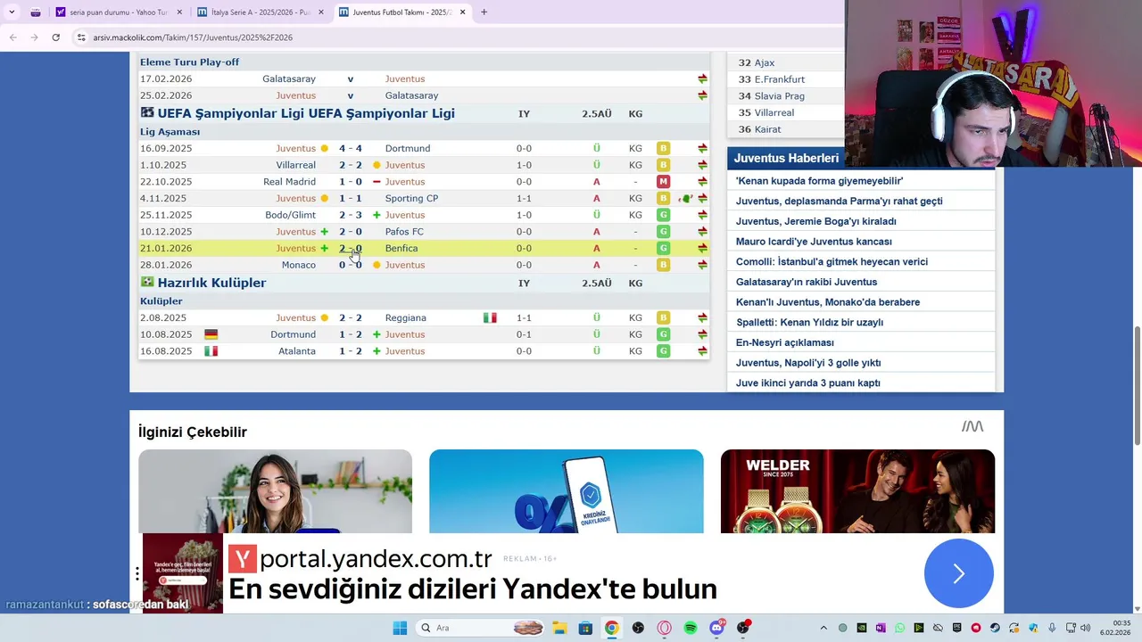
Task: Open the green video icon in Sporting CP row
Action: (x=685, y=198)
